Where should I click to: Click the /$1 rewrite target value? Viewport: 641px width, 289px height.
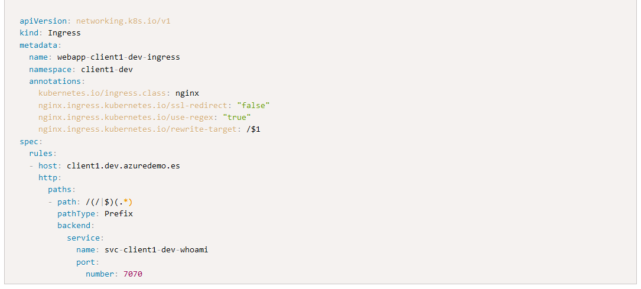point(253,129)
